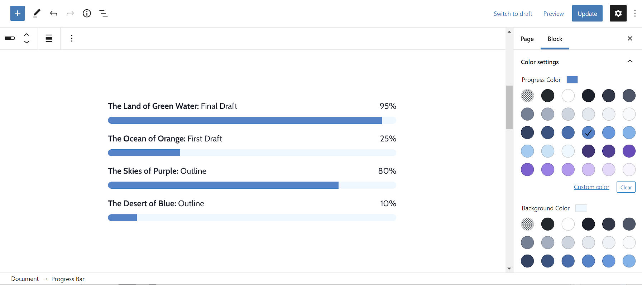
Task: Open the block inserter
Action: click(x=17, y=13)
